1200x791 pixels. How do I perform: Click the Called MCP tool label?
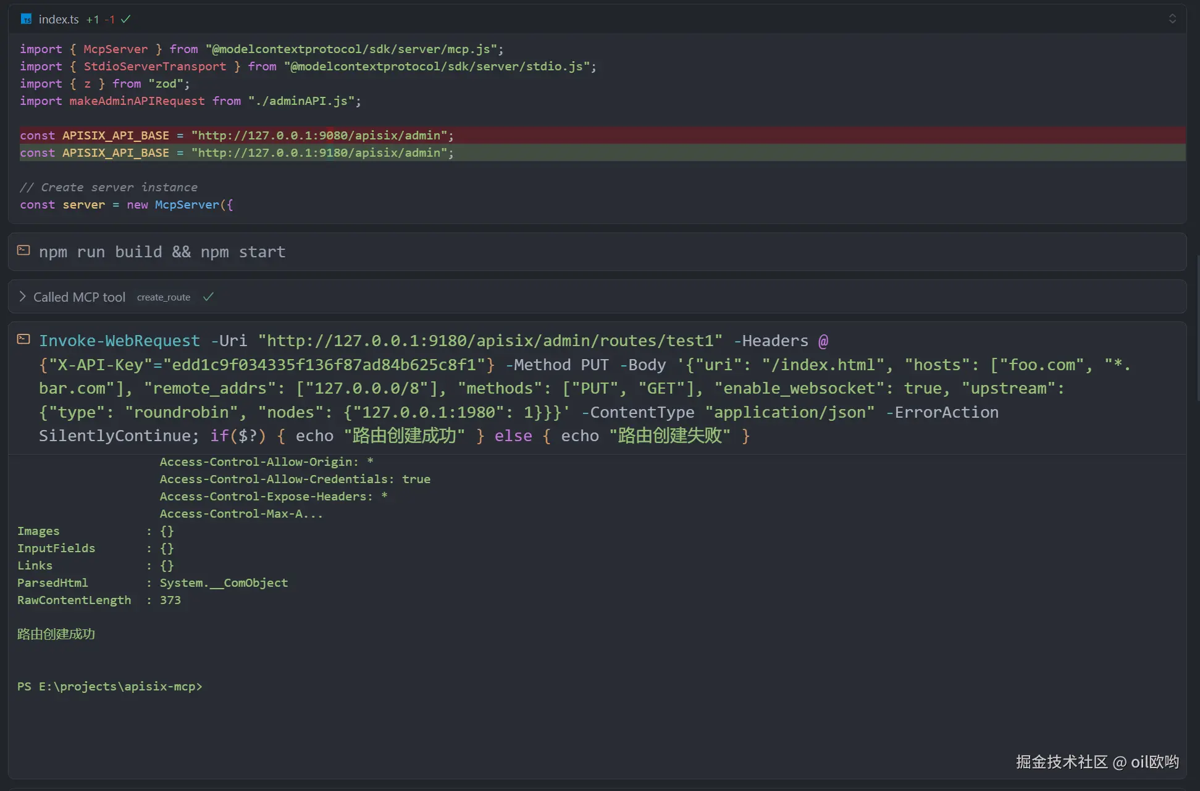79,297
